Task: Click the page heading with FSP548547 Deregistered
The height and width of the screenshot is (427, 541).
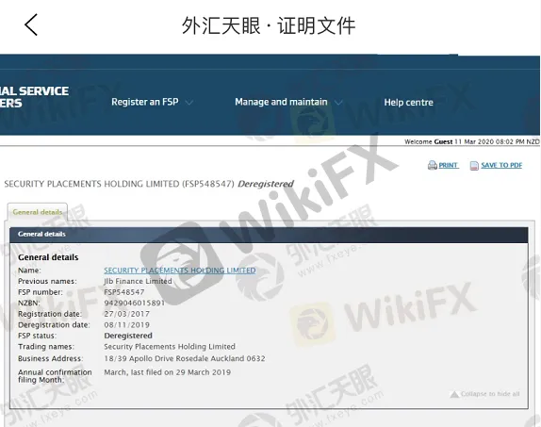Action: (x=149, y=184)
